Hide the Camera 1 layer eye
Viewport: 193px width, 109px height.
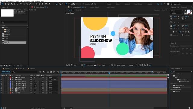(1, 79)
